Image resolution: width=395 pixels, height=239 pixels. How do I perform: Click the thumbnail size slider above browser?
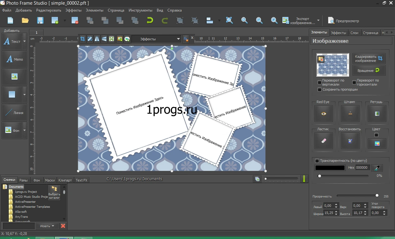281,179
